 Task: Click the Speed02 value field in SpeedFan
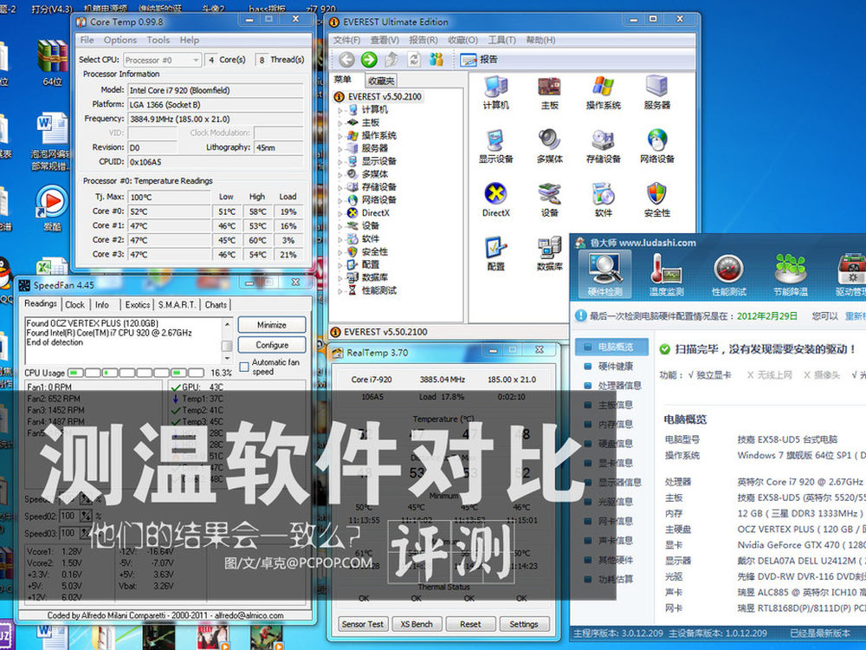[x=68, y=516]
